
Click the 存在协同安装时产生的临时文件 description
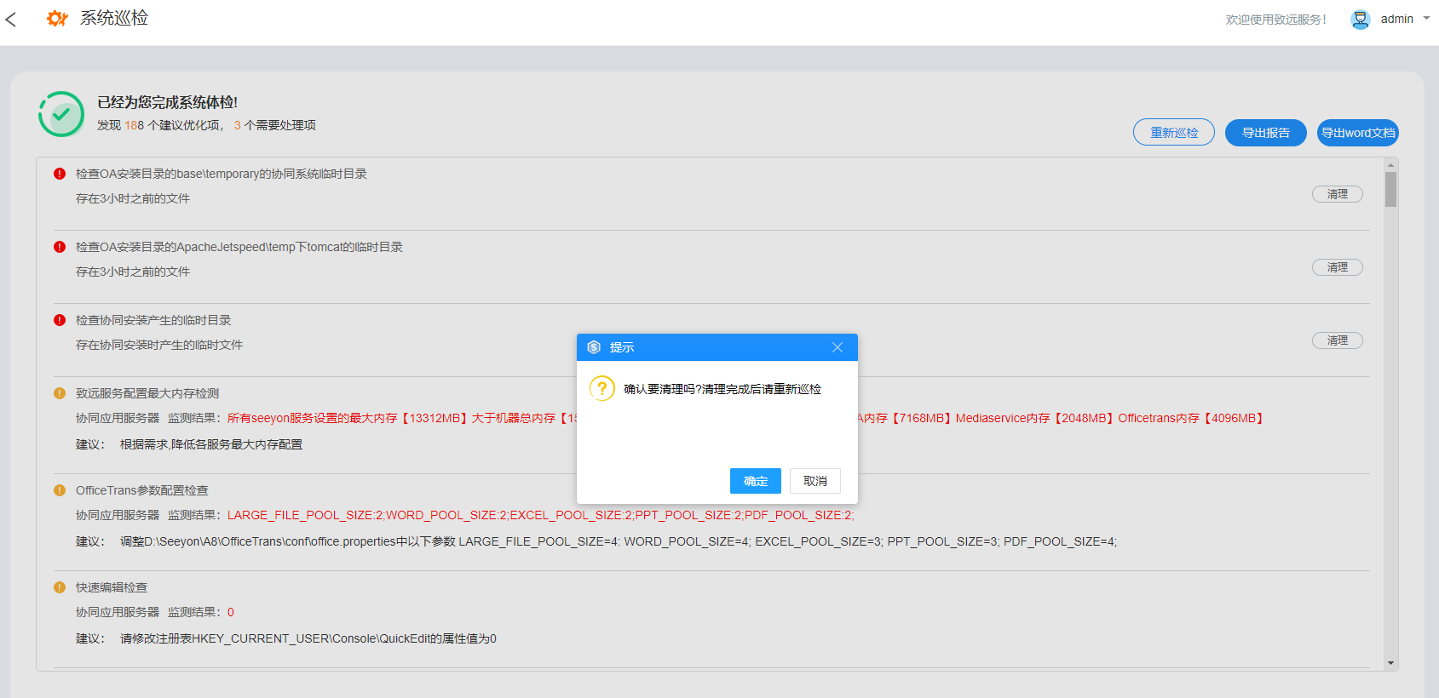pos(159,345)
